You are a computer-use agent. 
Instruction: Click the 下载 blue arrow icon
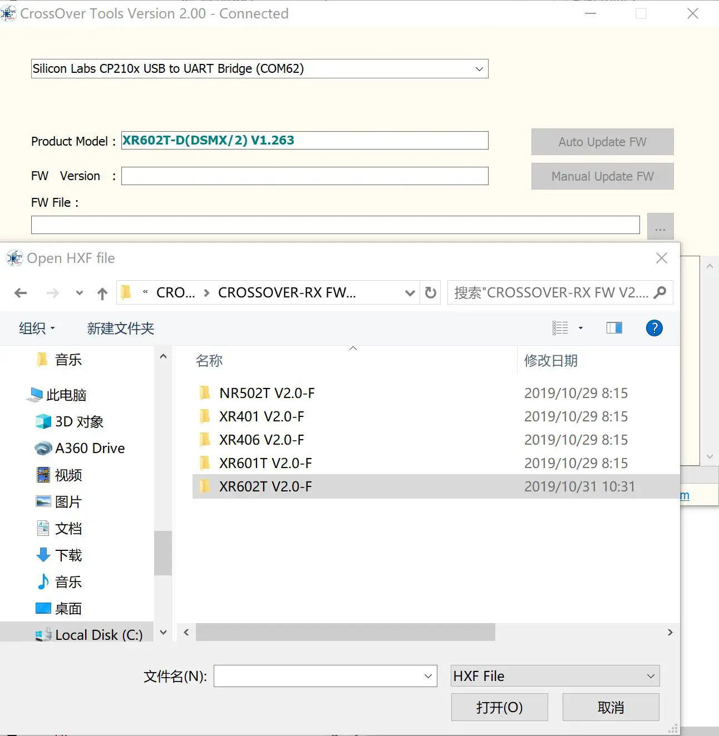43,555
